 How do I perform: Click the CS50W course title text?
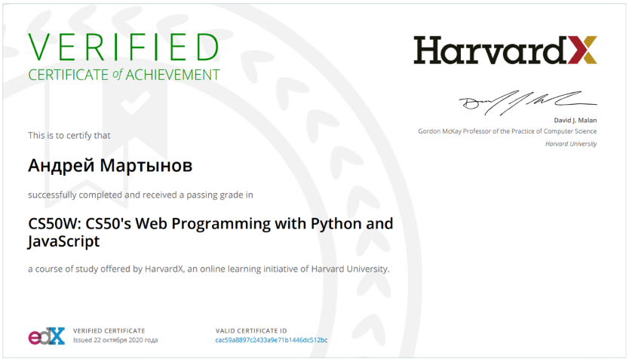pos(210,232)
